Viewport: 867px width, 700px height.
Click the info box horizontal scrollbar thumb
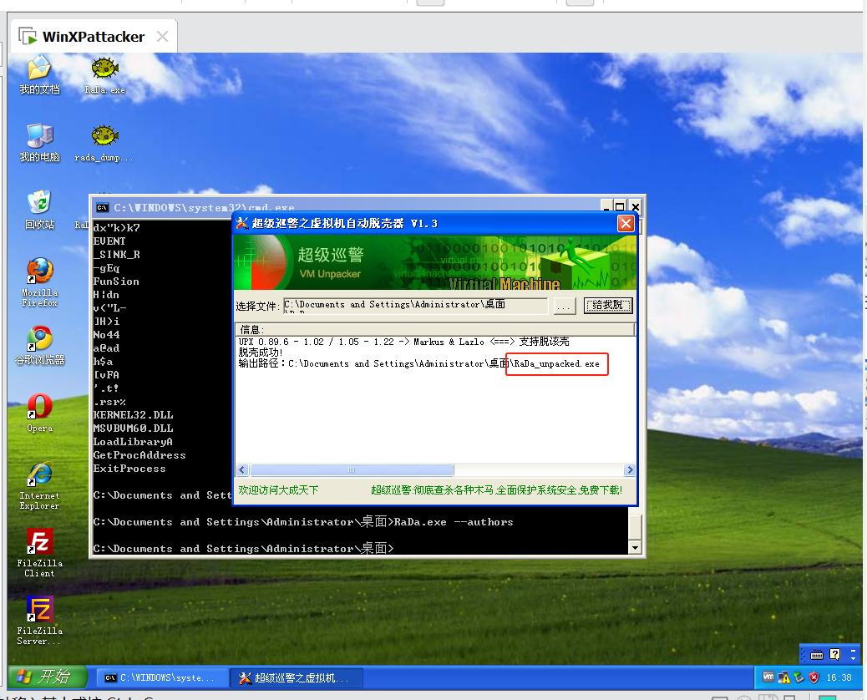[x=352, y=470]
